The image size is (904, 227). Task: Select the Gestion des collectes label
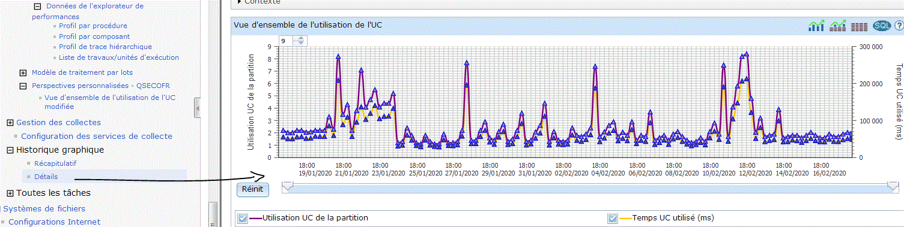tap(58, 123)
